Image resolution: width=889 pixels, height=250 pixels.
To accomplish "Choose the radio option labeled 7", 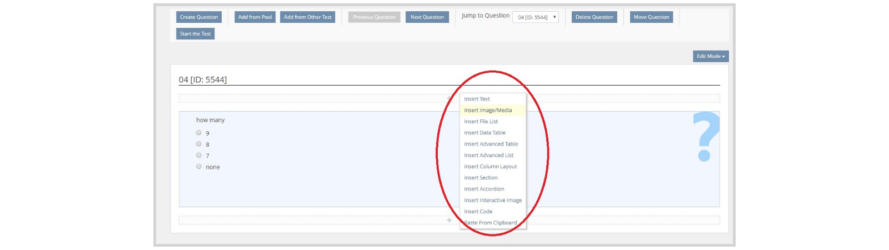I will [x=198, y=155].
